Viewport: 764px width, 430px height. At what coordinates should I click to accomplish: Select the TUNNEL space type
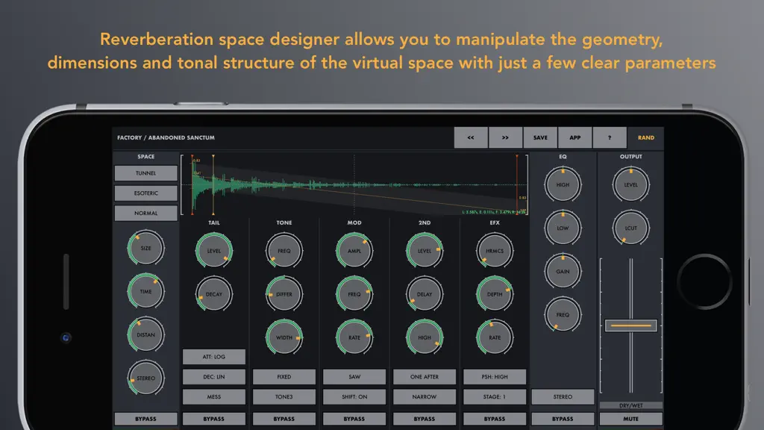click(145, 173)
